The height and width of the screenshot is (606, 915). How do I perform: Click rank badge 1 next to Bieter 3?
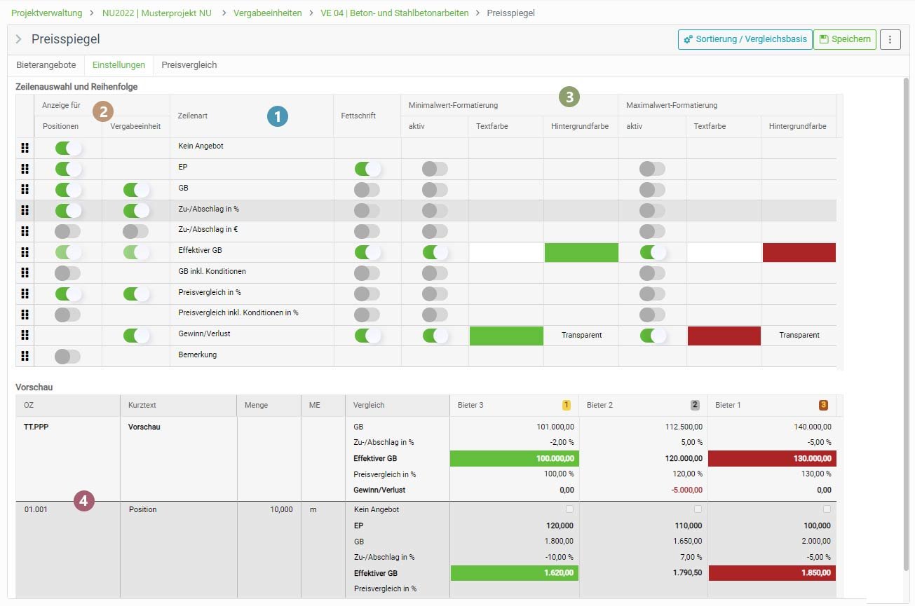coord(567,405)
